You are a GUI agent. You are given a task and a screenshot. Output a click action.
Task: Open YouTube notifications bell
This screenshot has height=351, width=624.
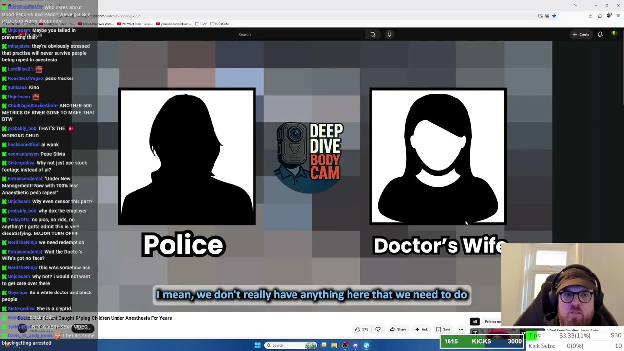click(x=600, y=34)
